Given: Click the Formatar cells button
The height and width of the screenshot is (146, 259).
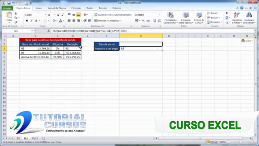Looking at the screenshot, I should tap(214, 22).
